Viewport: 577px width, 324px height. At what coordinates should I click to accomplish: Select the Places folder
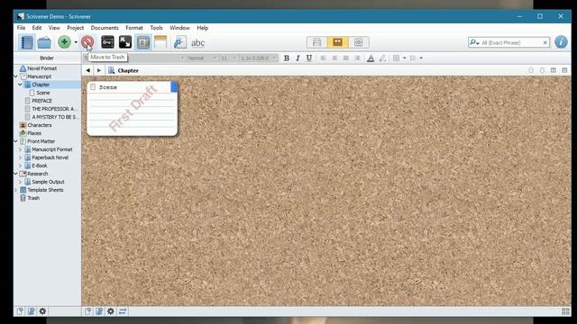34,133
